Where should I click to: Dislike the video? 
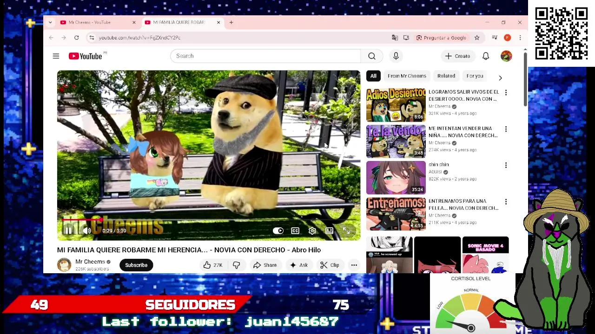tap(236, 265)
